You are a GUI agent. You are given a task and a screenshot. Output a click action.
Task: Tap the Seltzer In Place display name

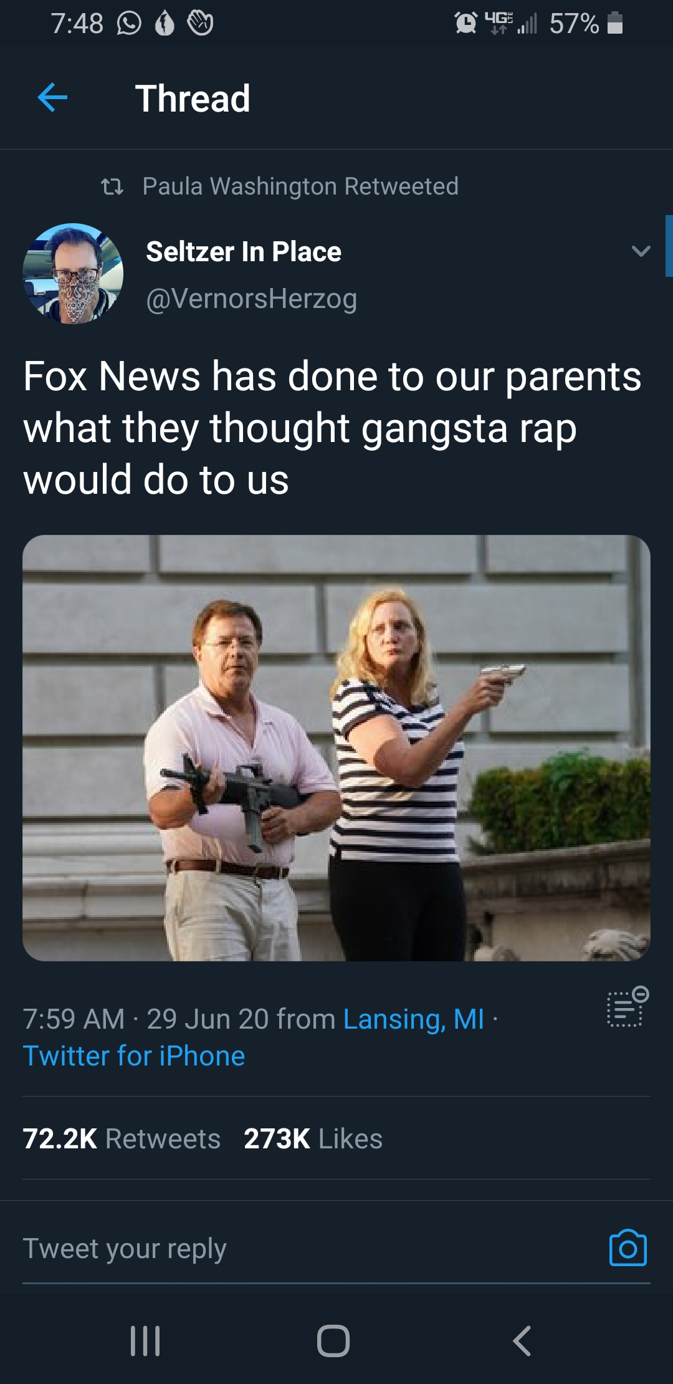[x=244, y=252]
